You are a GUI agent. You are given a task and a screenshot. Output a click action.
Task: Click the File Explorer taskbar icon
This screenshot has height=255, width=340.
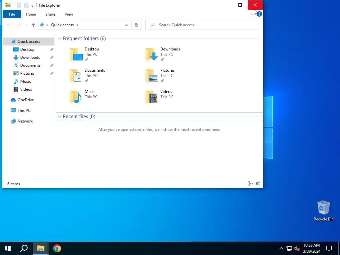[x=41, y=248]
